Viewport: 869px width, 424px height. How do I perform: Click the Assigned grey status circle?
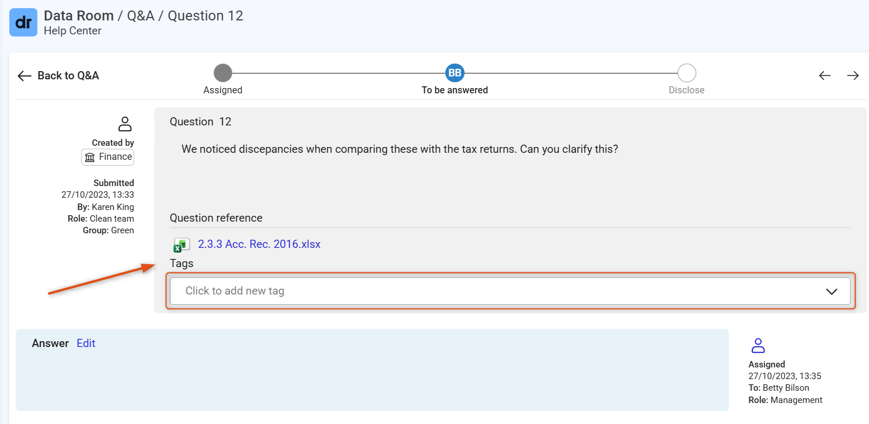pos(223,73)
